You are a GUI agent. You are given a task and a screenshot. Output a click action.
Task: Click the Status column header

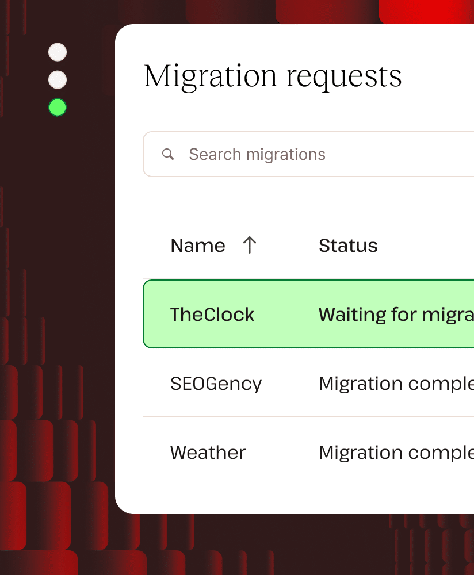point(348,245)
